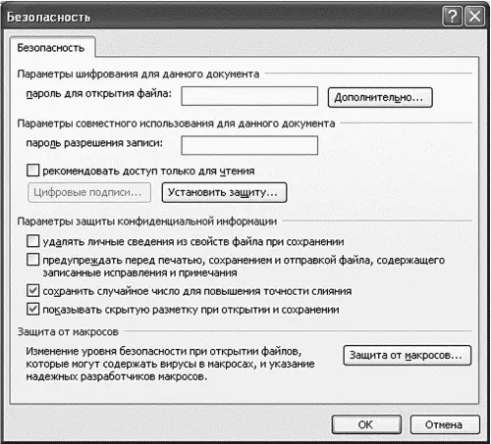Check удалять личные сведения из свойств файла
491x444 pixels.
tap(32, 241)
